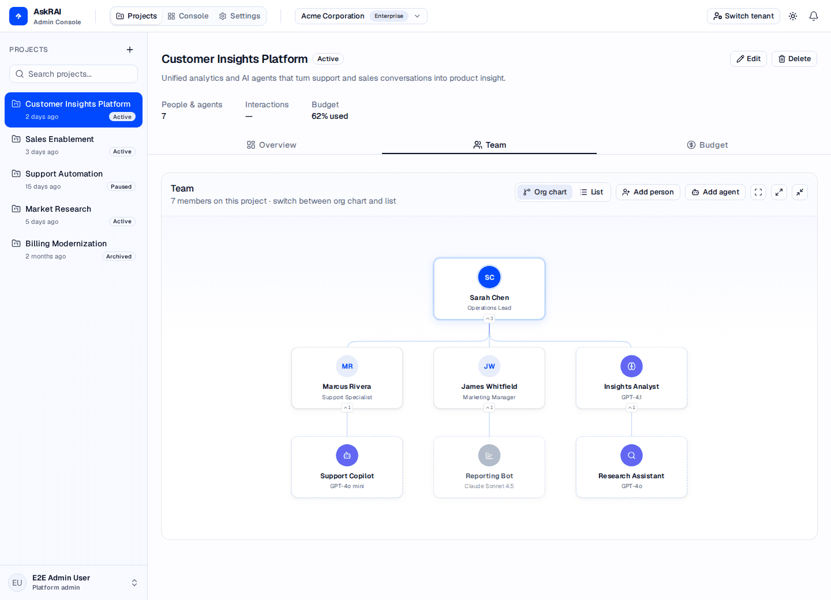The image size is (831, 600).
Task: Click the EU user avatar
Action: pyautogui.click(x=17, y=583)
